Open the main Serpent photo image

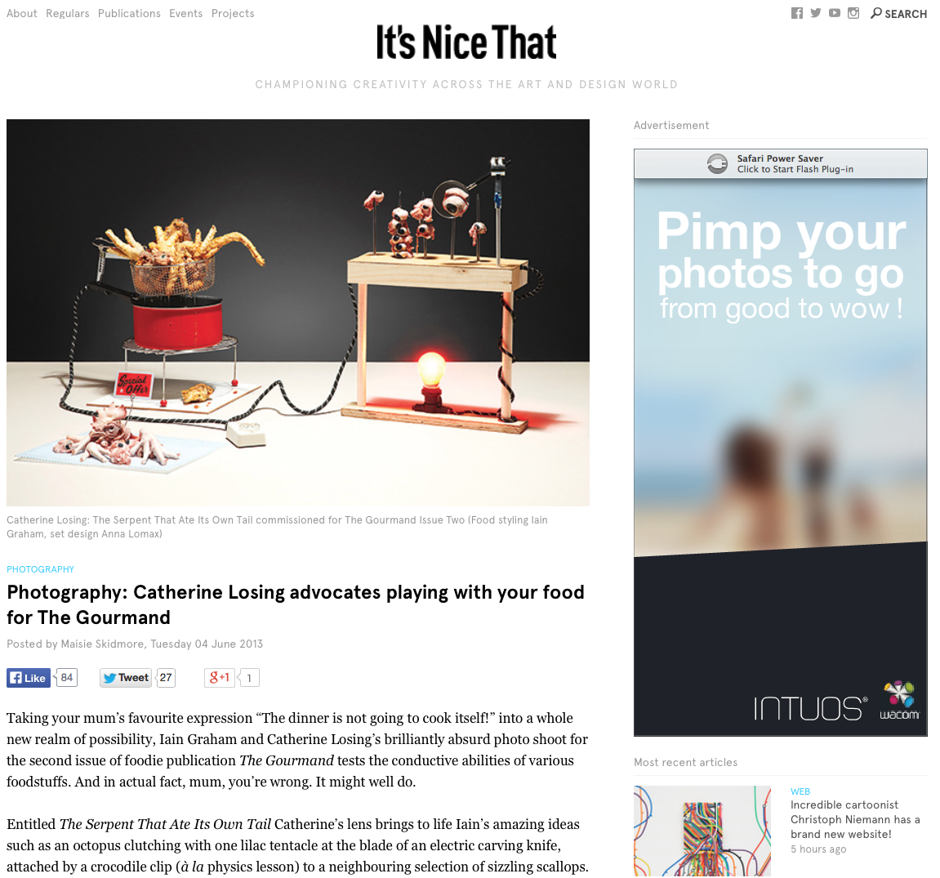click(298, 313)
